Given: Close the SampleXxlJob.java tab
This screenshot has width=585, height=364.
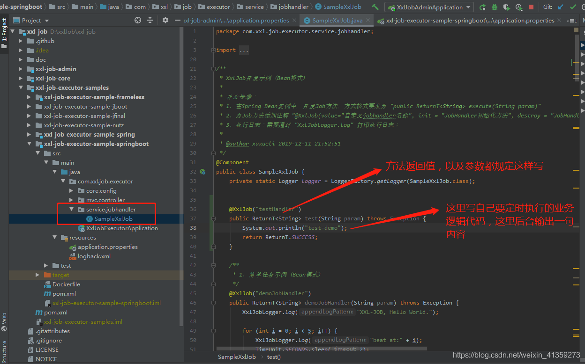Looking at the screenshot, I should tap(369, 21).
